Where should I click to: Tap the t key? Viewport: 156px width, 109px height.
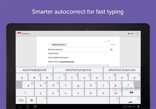coord(72,77)
